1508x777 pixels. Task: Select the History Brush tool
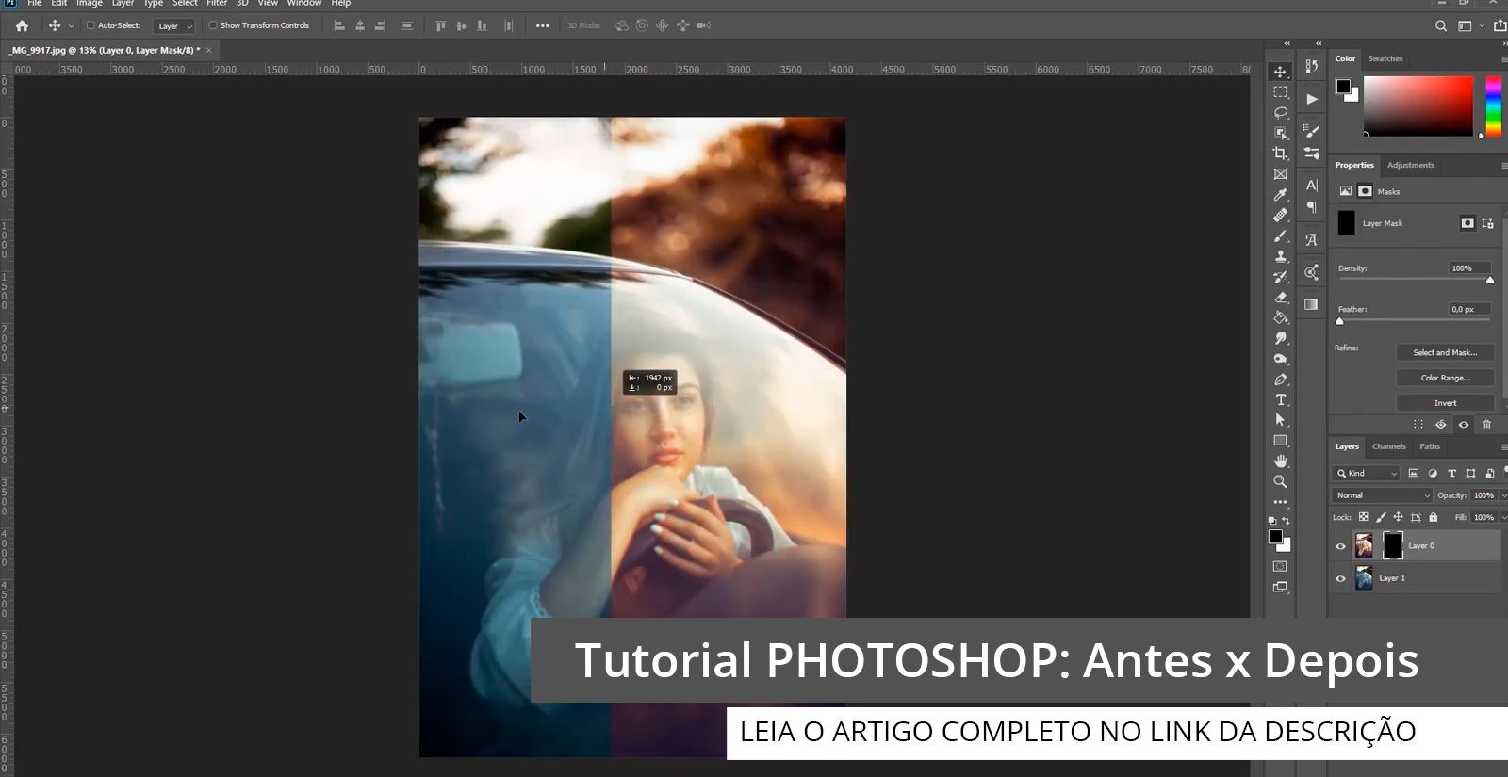pyautogui.click(x=1280, y=277)
